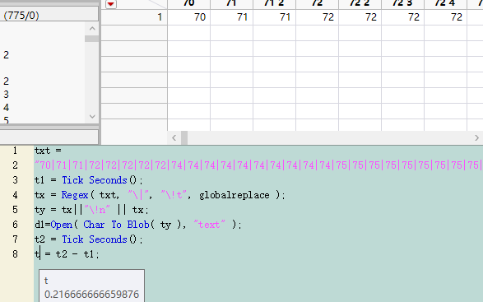
Task: Click the data grid horizontal scrollbar thumb
Action: pos(184,137)
